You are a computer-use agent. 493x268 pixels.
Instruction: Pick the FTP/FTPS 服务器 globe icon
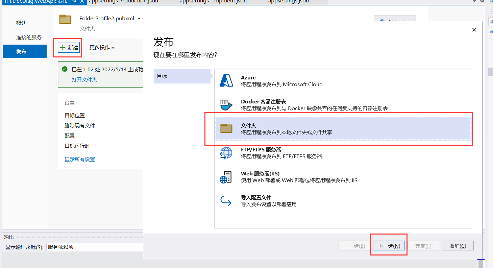pyautogui.click(x=226, y=153)
